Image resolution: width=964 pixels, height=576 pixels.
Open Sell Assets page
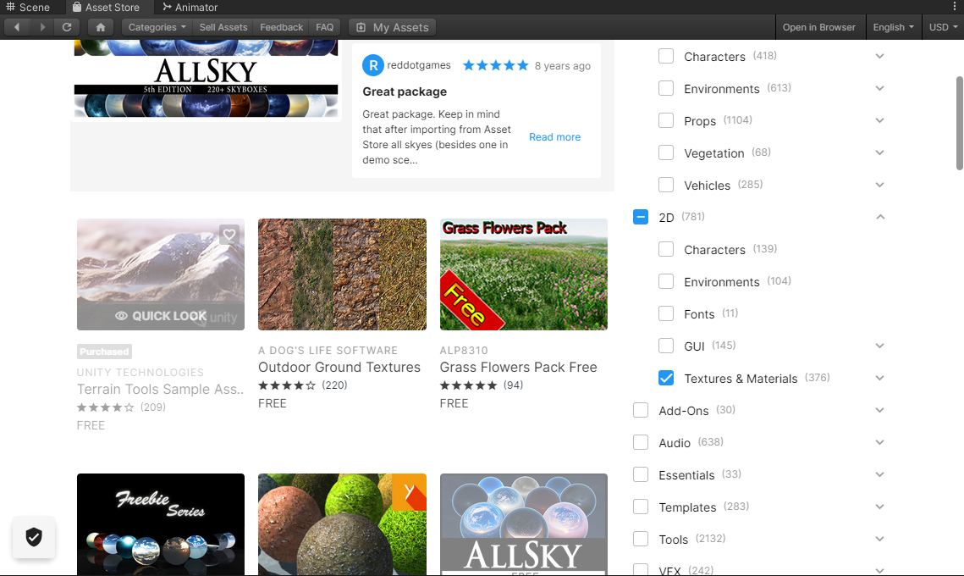coord(223,27)
